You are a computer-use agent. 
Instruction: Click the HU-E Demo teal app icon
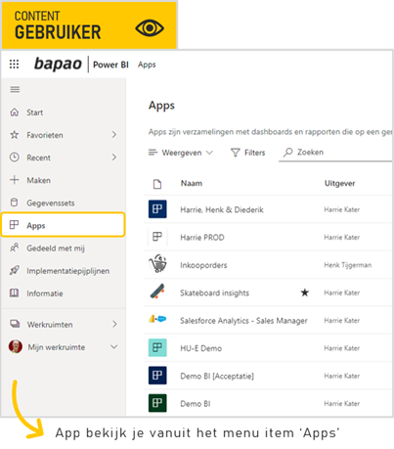[x=157, y=347]
